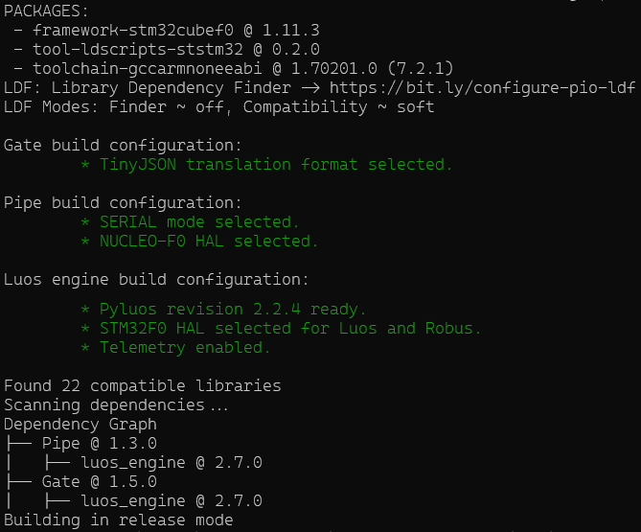Select the SERIAL mode selected line

[199, 221]
